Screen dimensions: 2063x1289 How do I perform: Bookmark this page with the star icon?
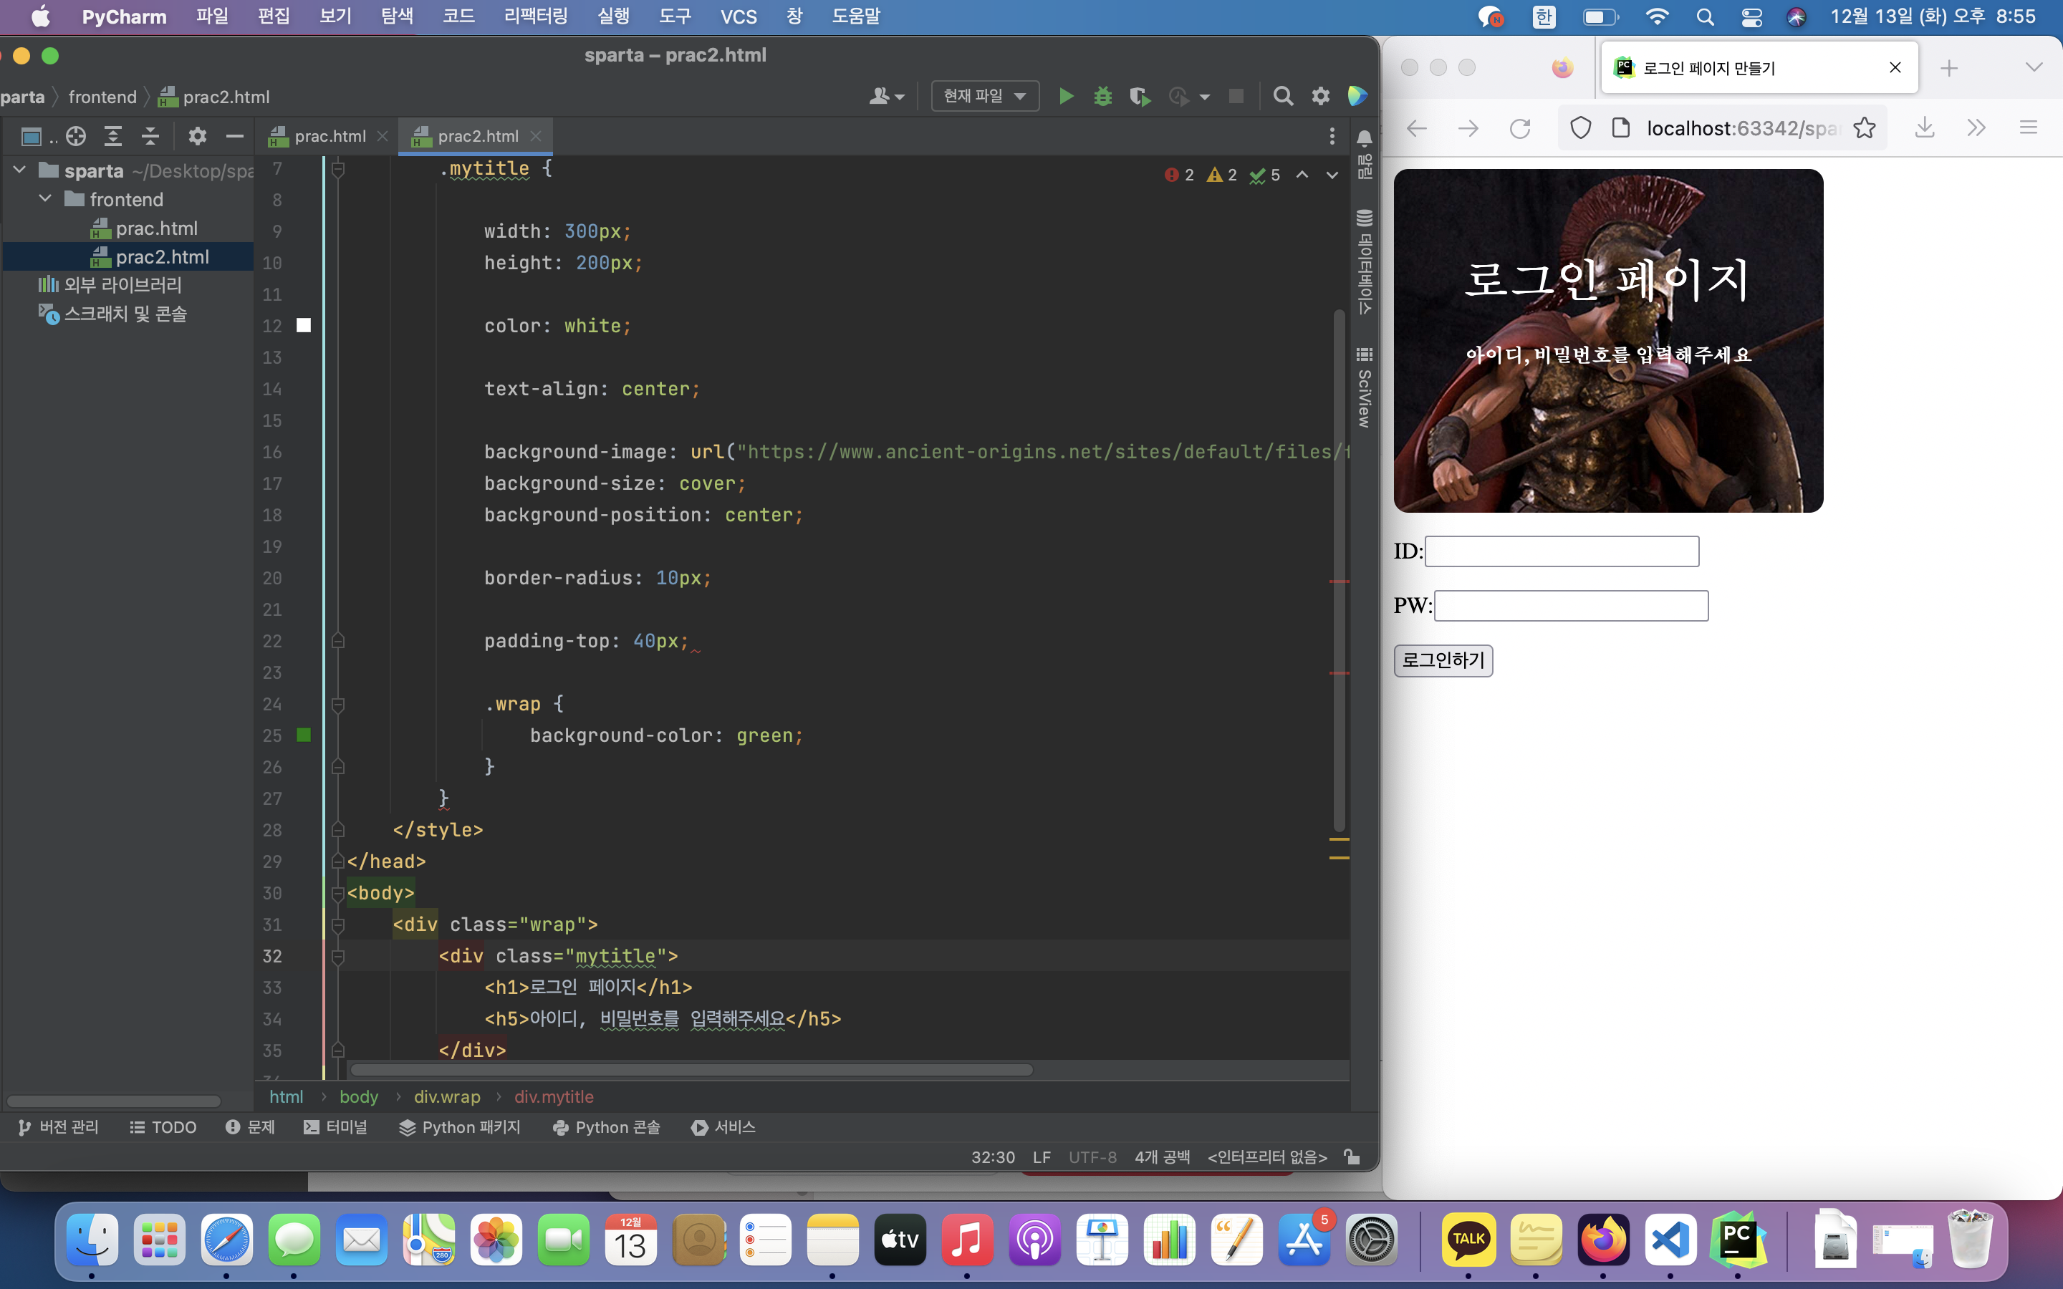1865,128
